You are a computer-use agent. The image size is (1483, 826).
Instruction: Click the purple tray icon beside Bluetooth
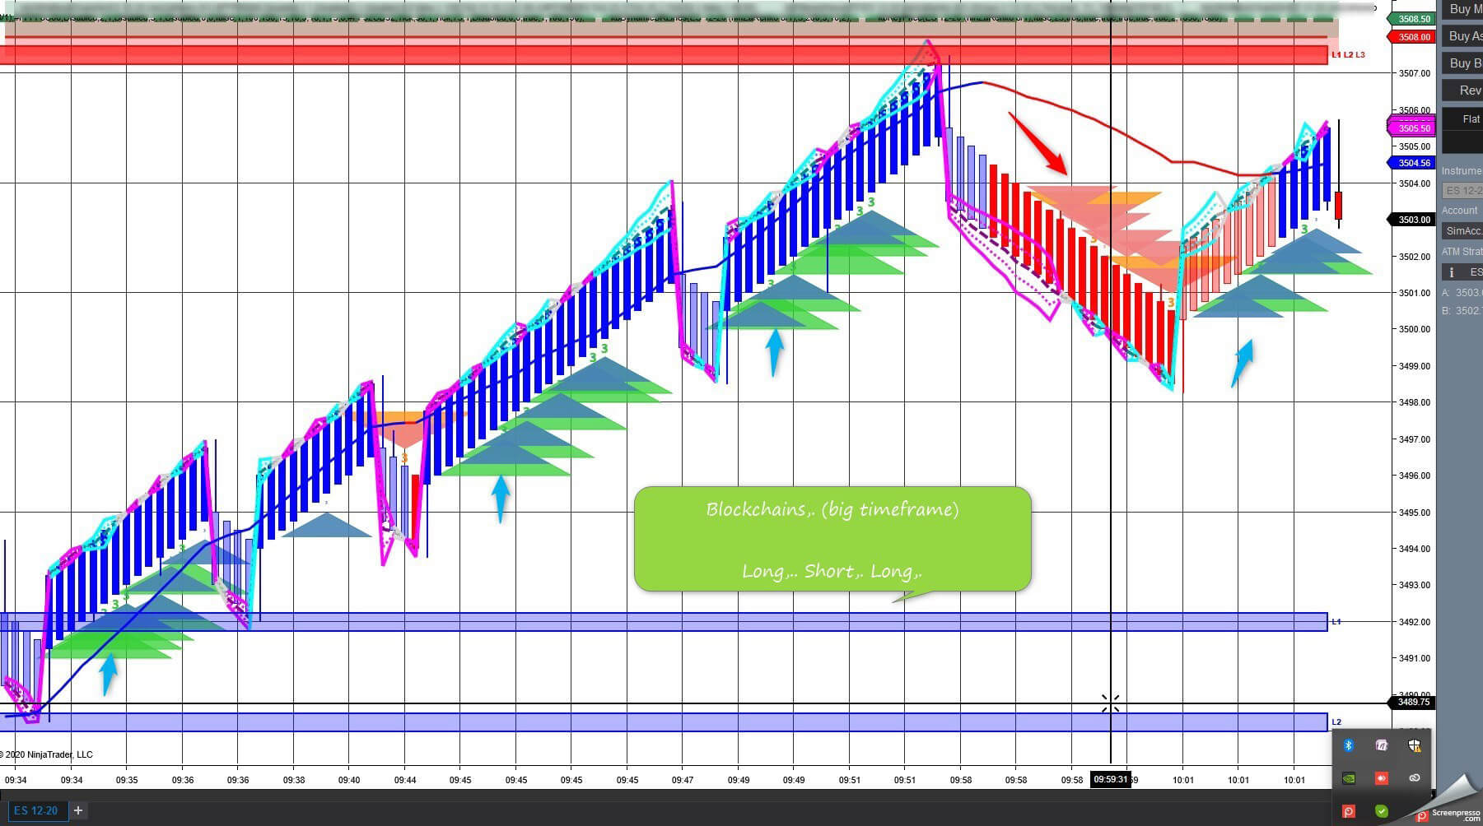pos(1382,745)
